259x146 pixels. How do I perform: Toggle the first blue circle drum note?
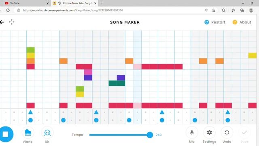click(x=30, y=120)
